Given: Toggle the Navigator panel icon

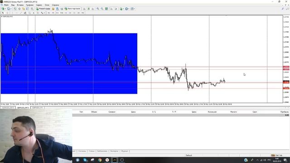Looking at the screenshot, I should [24, 9].
